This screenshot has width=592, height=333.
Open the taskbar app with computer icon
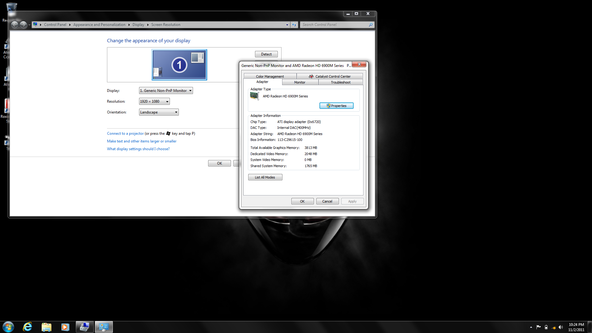pos(85,327)
